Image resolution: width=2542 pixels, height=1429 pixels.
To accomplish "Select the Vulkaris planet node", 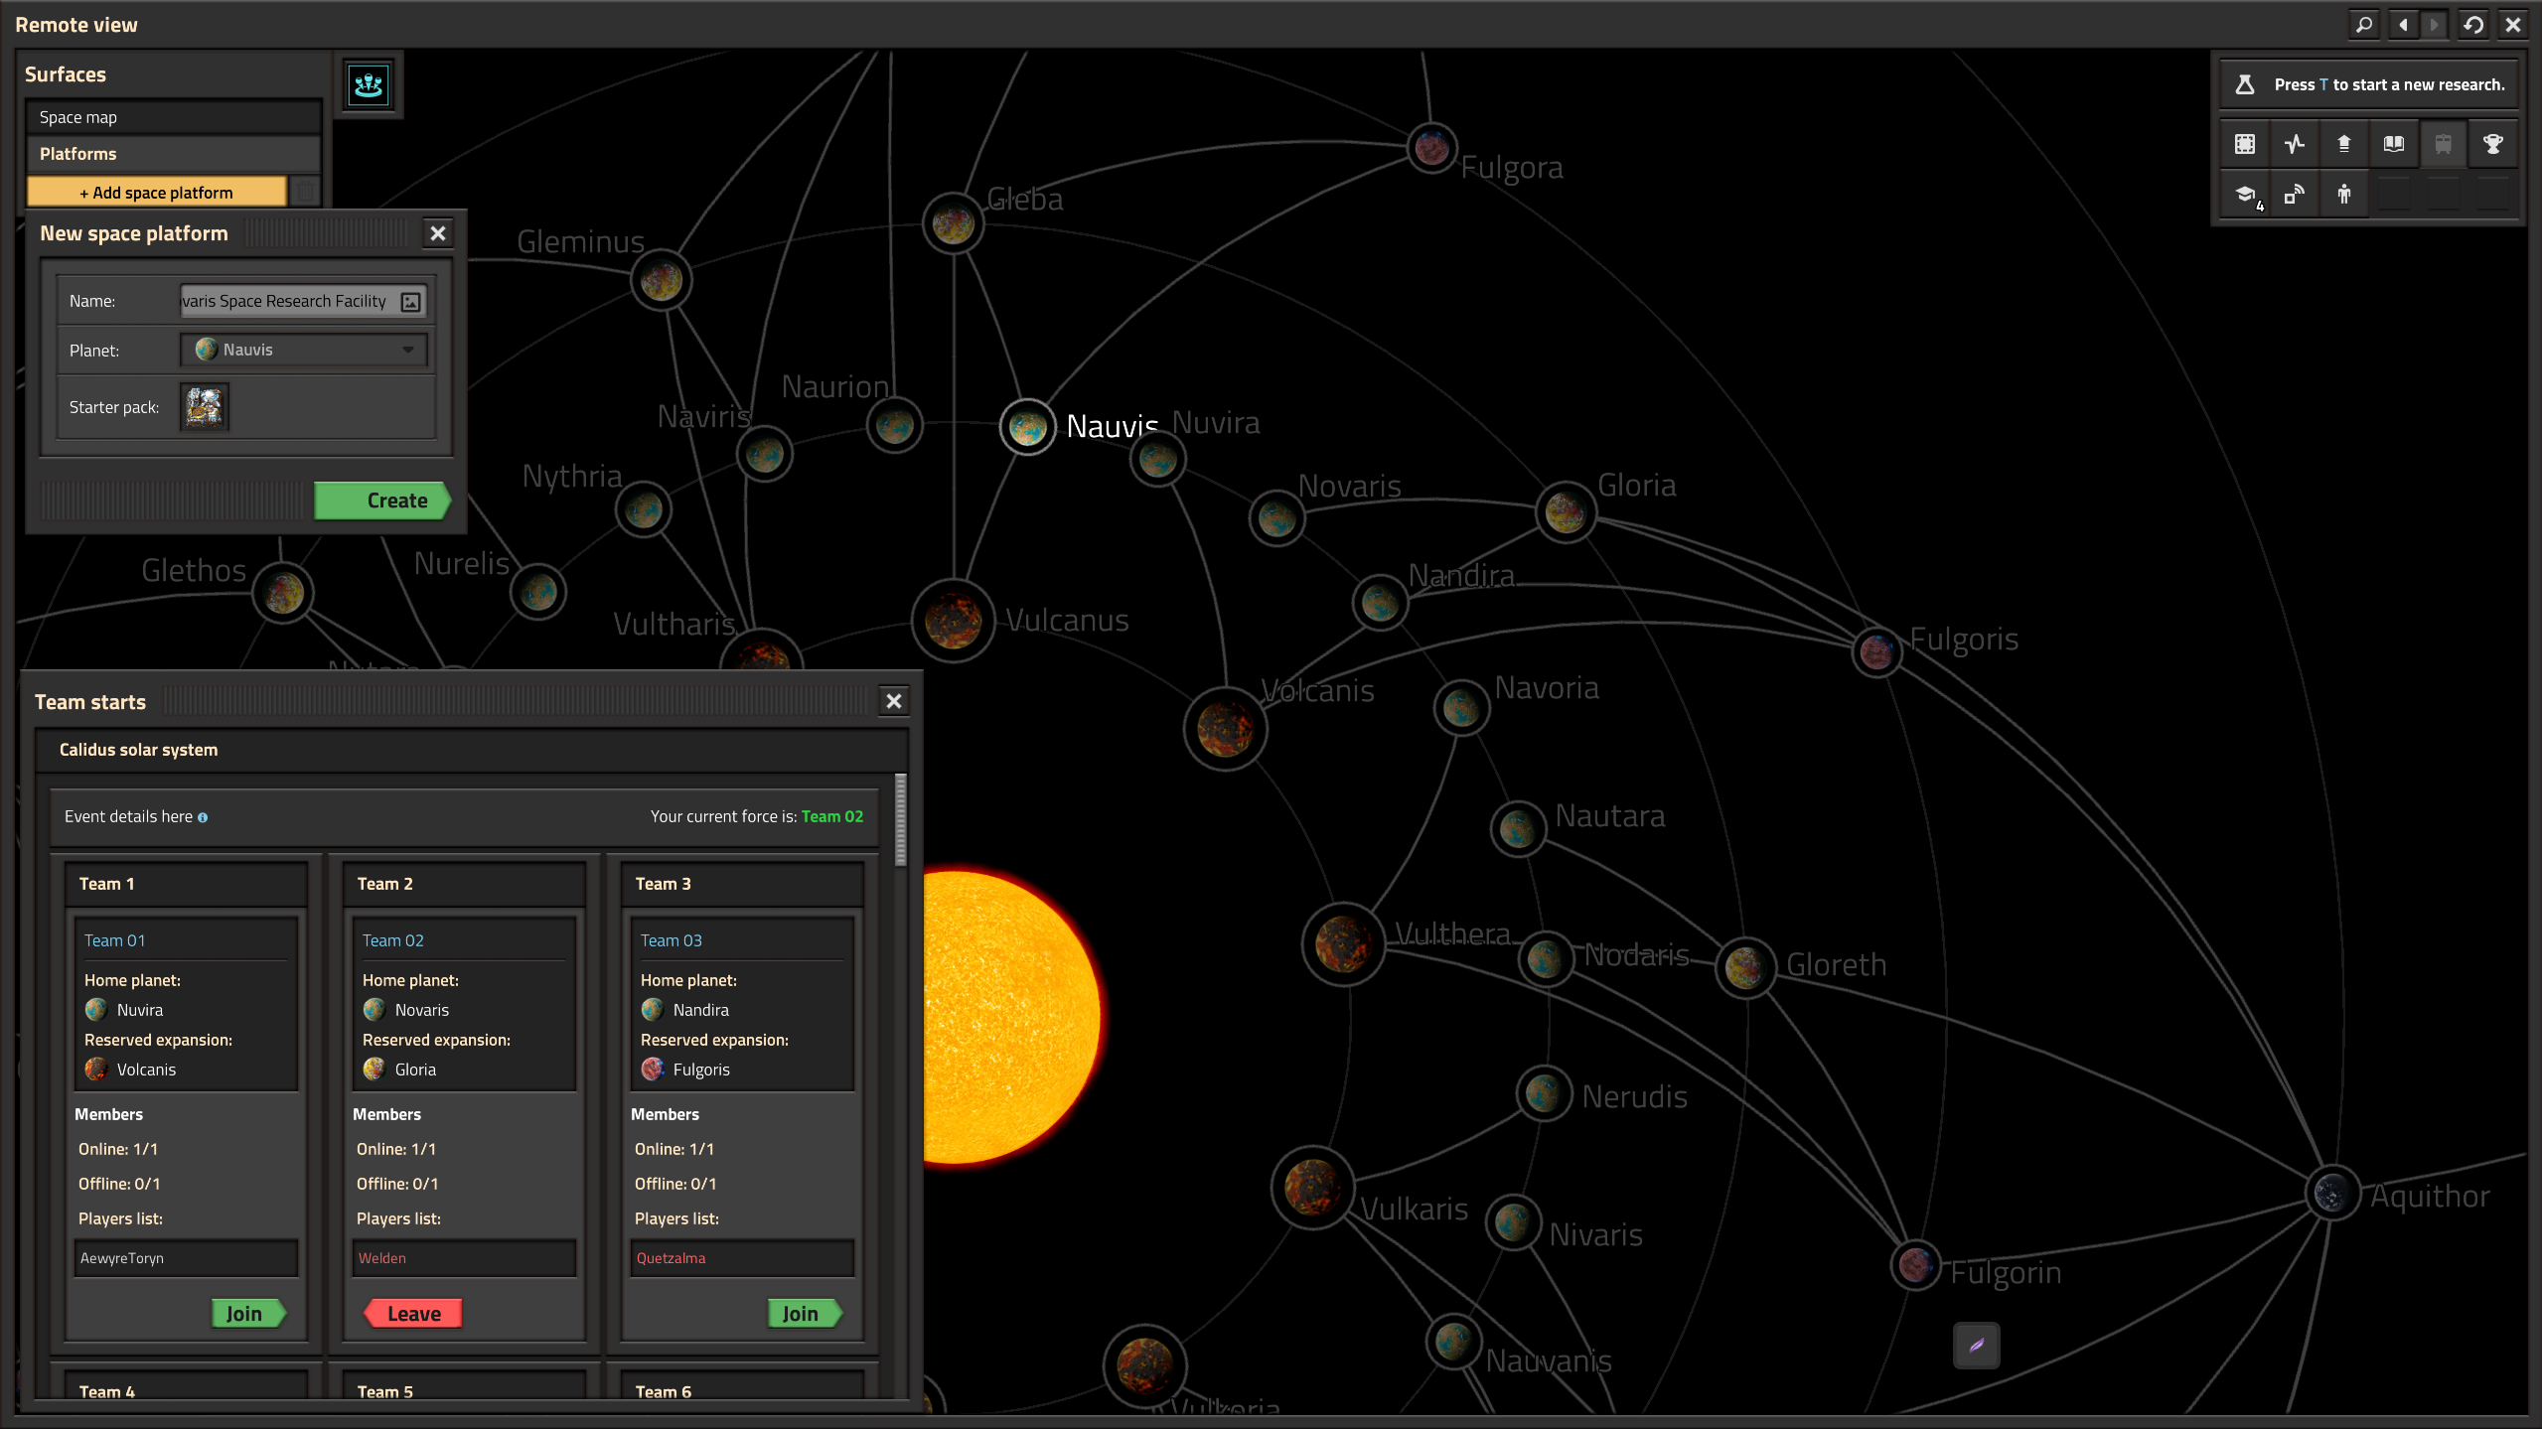I will click(x=1312, y=1187).
